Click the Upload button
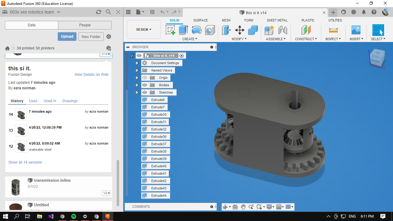The height and width of the screenshot is (221, 393). [x=67, y=37]
